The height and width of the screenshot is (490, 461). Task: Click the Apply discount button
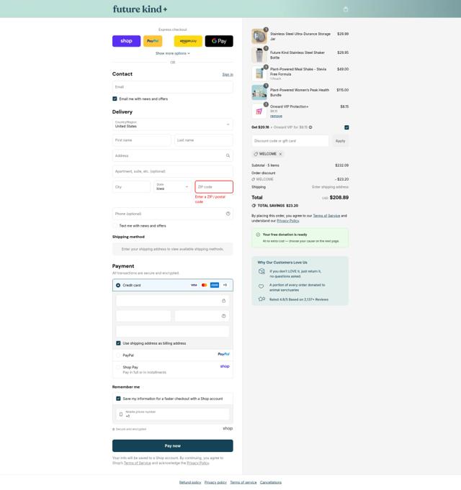340,141
